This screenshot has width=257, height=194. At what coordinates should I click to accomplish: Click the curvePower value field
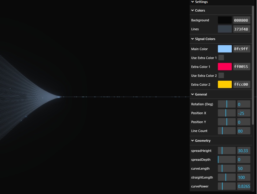pos(244,186)
